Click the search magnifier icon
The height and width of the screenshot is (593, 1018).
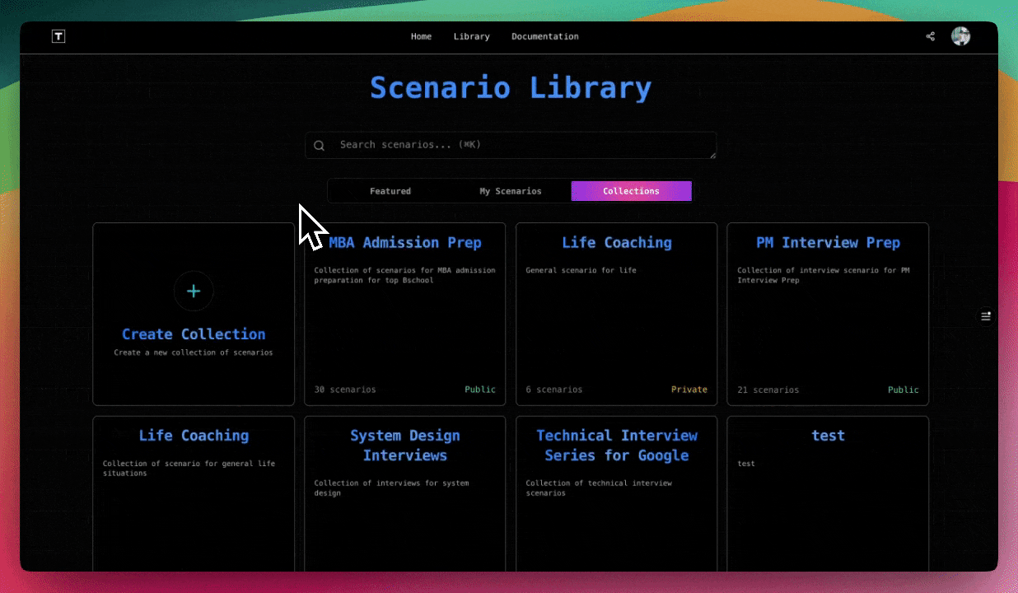tap(320, 146)
